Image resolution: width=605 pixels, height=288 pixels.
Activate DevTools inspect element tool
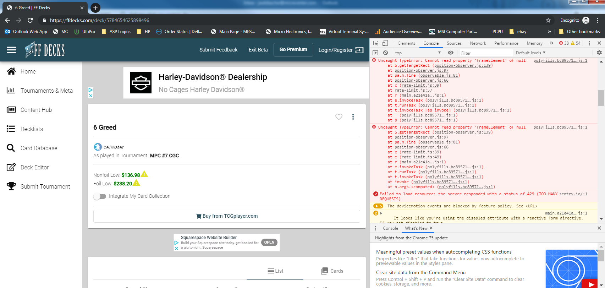[x=375, y=43]
